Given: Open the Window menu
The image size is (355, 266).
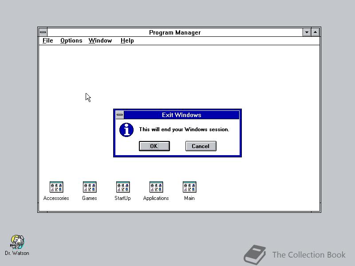Looking at the screenshot, I should (x=100, y=41).
